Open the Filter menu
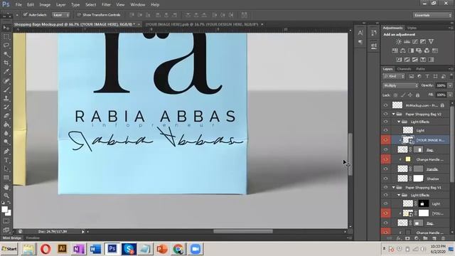The height and width of the screenshot is (256, 455). click(x=106, y=5)
